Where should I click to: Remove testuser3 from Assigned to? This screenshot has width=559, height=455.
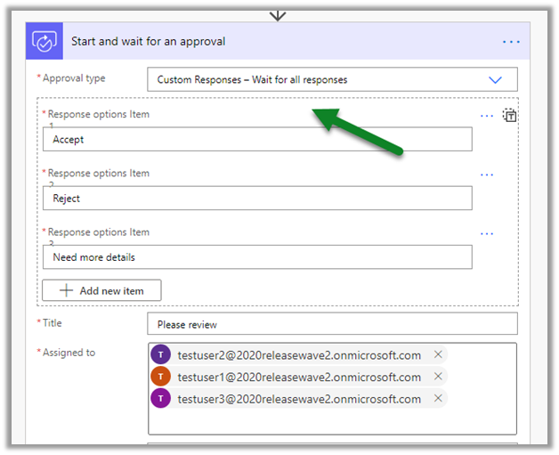pyautogui.click(x=438, y=399)
